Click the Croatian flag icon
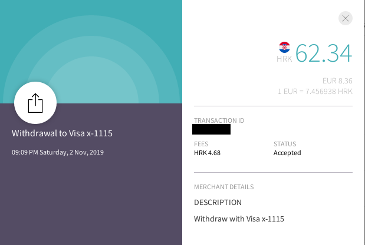The image size is (365, 245). tap(284, 48)
